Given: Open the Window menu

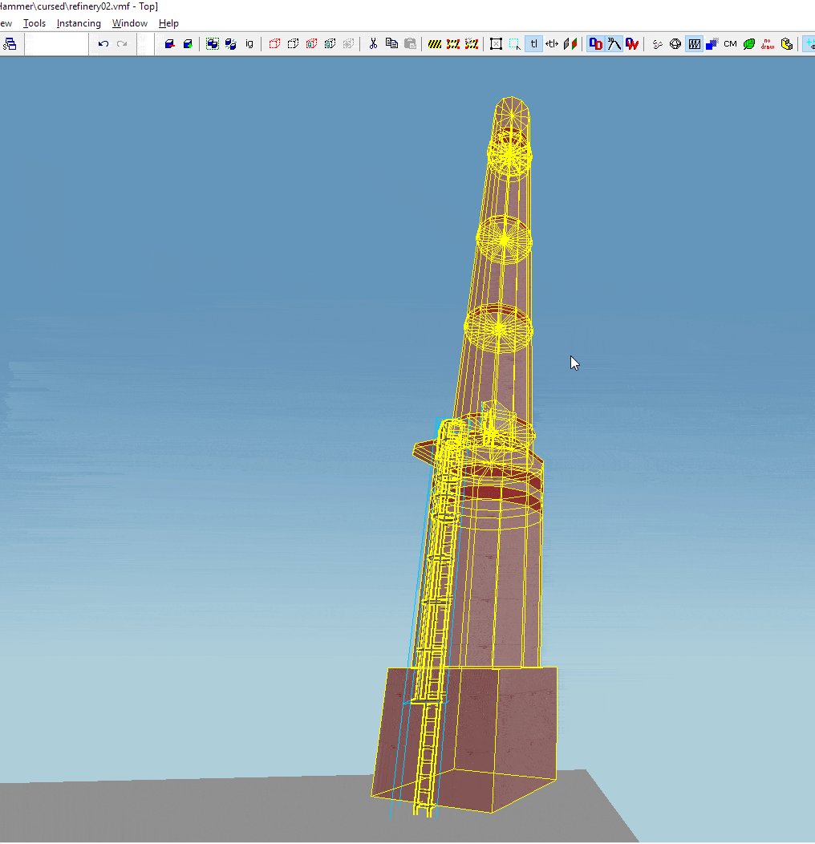Looking at the screenshot, I should [x=129, y=23].
